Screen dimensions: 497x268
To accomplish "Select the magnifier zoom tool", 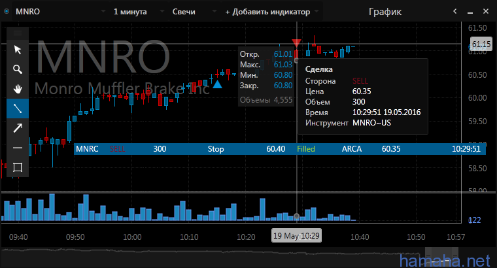I will 18,69.
